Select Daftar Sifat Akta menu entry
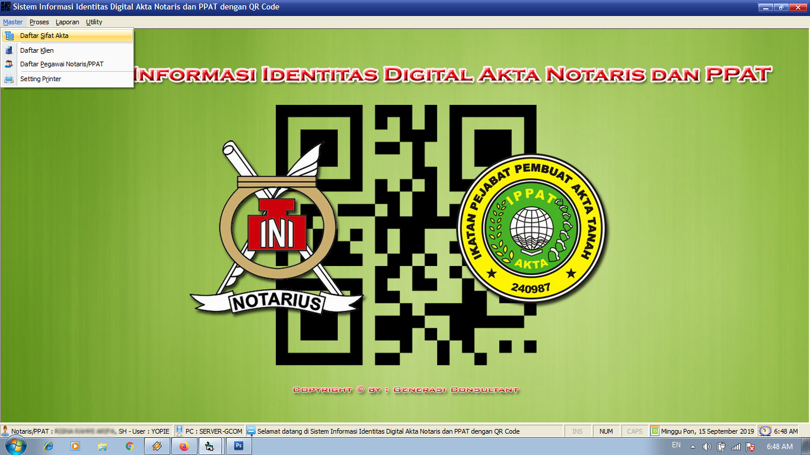This screenshot has width=810, height=455. (x=44, y=36)
